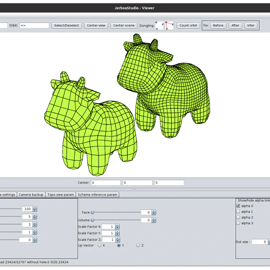Raise the camera spinner showing 5
The height and width of the screenshot is (270, 270).
coord(35,216)
